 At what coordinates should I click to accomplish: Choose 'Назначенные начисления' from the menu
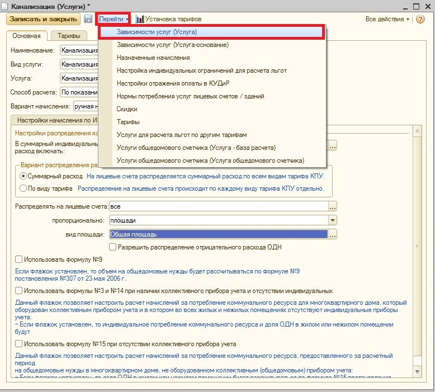[x=153, y=58]
